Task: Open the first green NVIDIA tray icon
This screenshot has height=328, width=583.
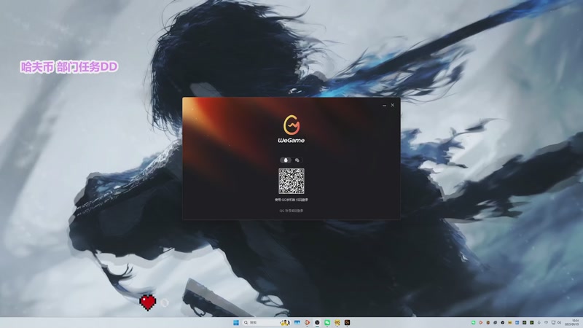Action: (524, 322)
